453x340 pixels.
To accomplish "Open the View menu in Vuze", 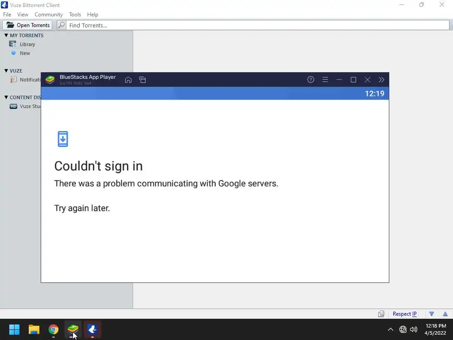I will pyautogui.click(x=23, y=15).
